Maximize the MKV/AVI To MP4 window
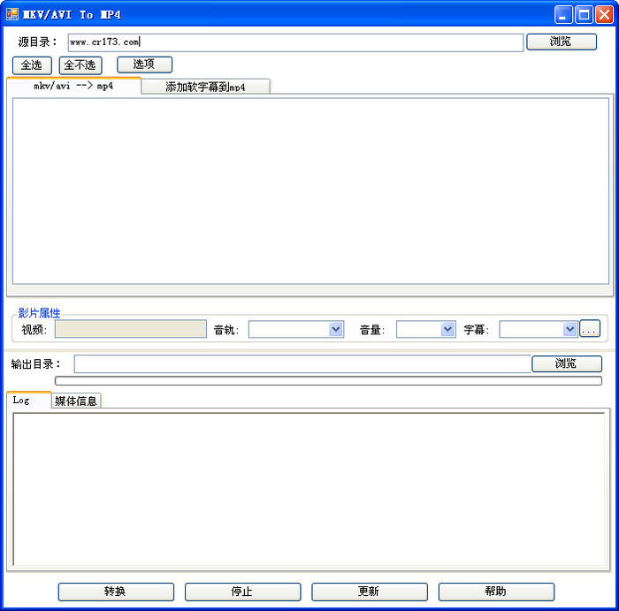 click(584, 15)
